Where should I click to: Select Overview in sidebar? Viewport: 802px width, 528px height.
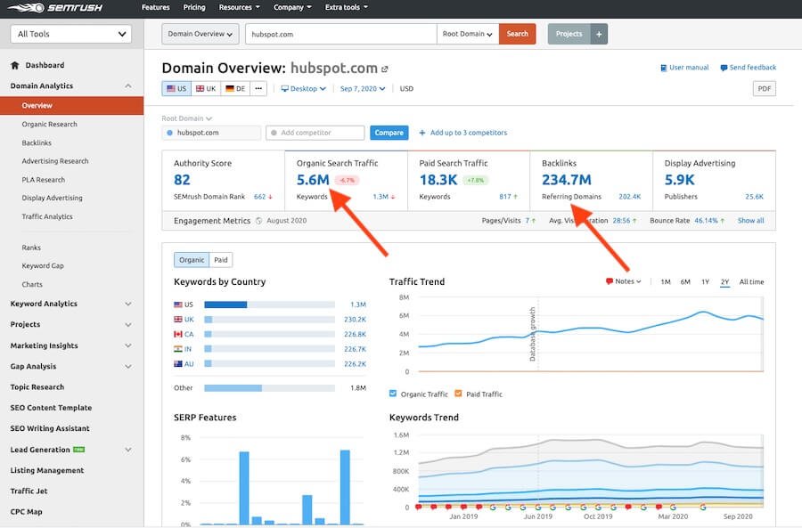(x=71, y=105)
